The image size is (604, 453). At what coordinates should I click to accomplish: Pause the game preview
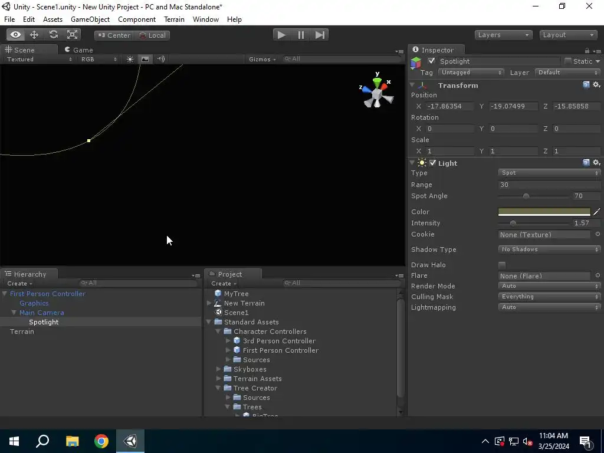[301, 35]
